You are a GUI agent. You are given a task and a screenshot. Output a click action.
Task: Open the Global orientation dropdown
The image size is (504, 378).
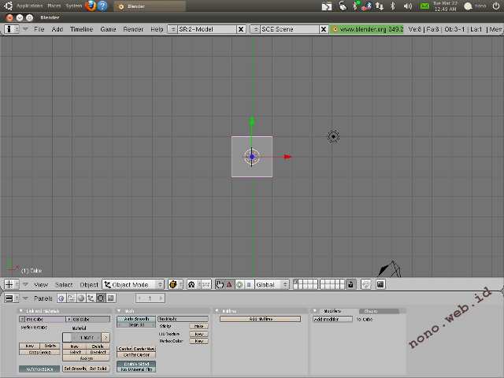(272, 284)
